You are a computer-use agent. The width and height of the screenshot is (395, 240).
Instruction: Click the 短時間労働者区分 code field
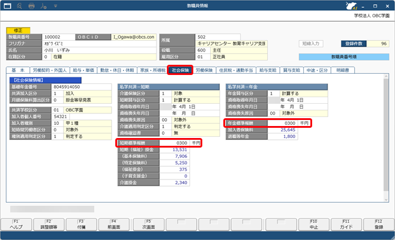pyautogui.click(x=58, y=130)
